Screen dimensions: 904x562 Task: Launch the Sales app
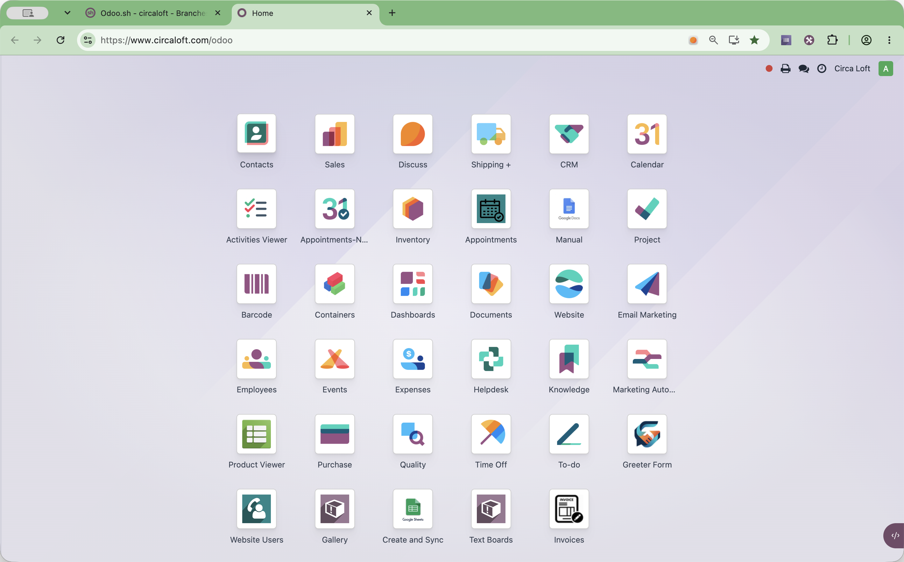(x=335, y=134)
